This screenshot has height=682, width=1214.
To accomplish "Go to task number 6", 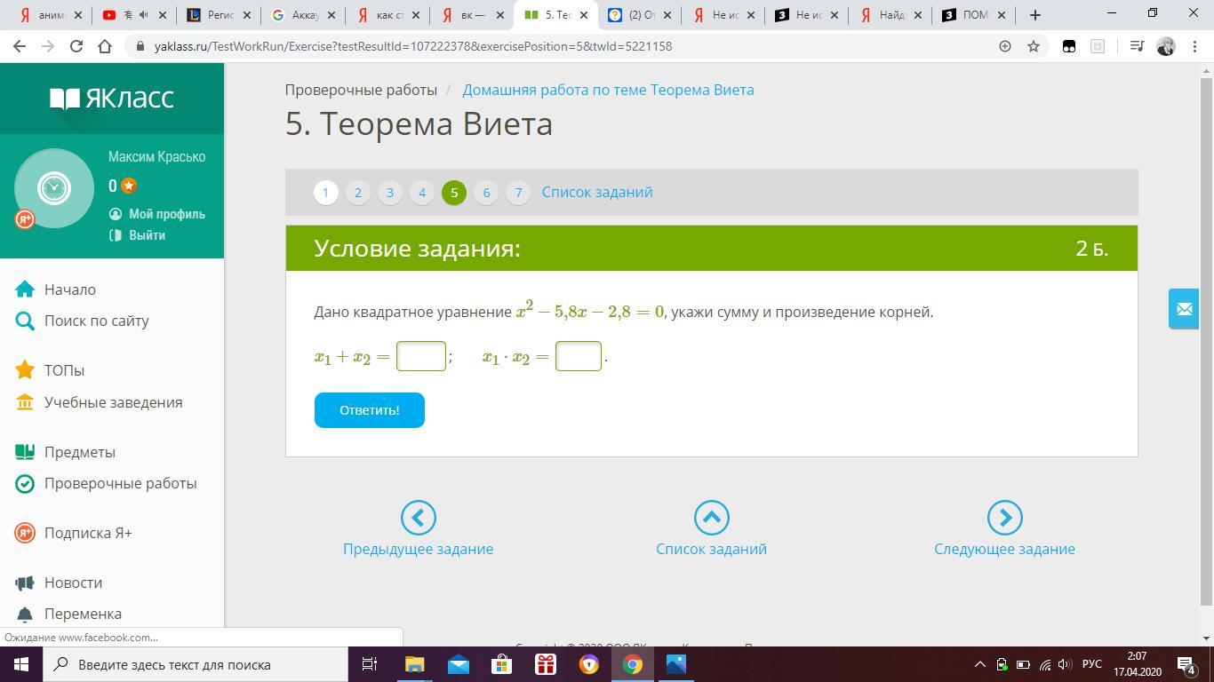I will (485, 192).
